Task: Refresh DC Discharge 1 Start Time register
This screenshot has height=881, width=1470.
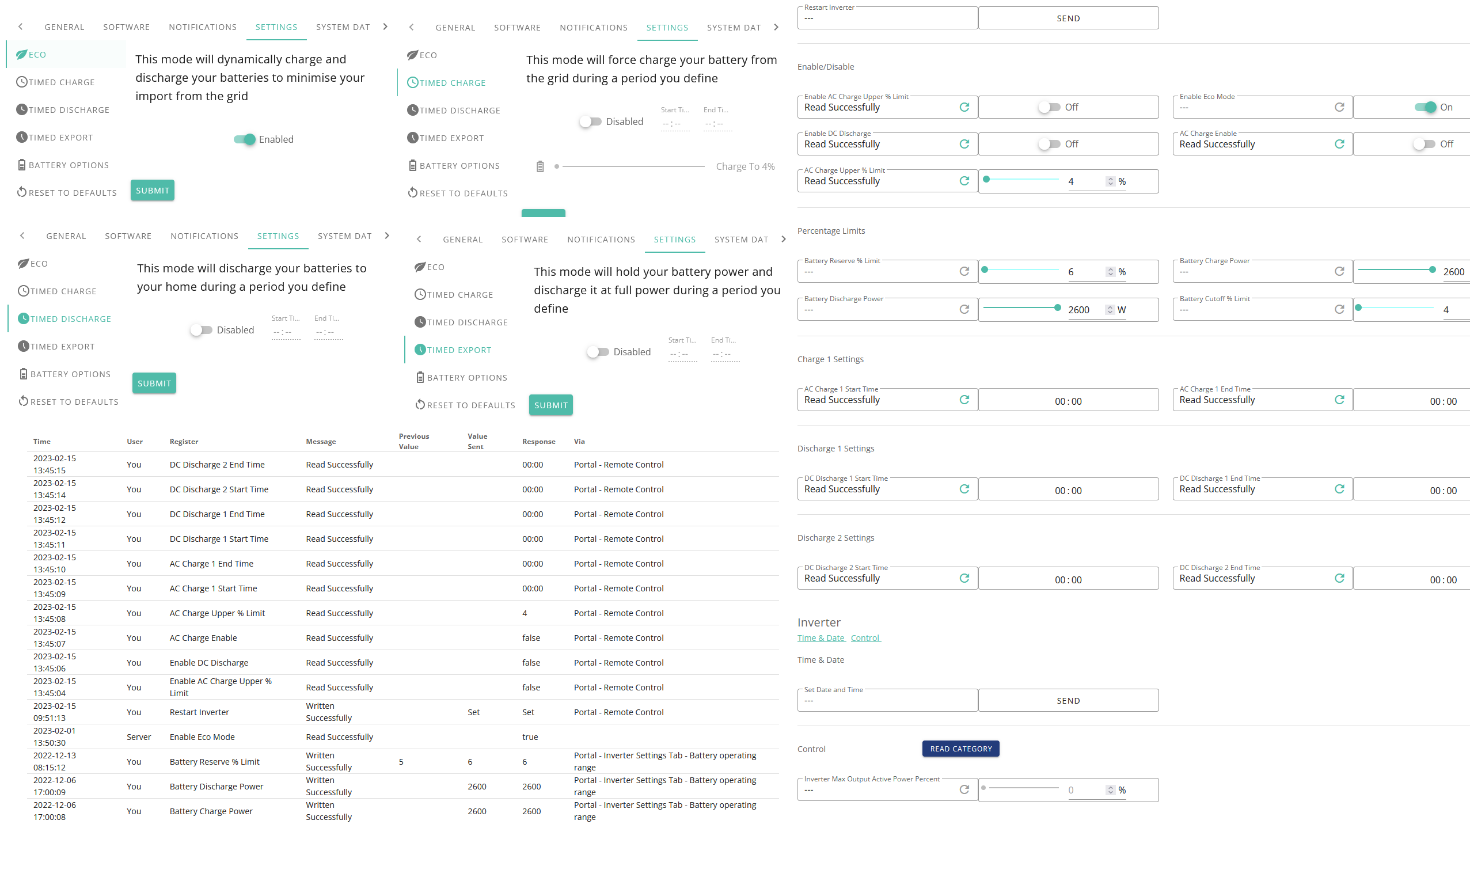Action: [964, 489]
